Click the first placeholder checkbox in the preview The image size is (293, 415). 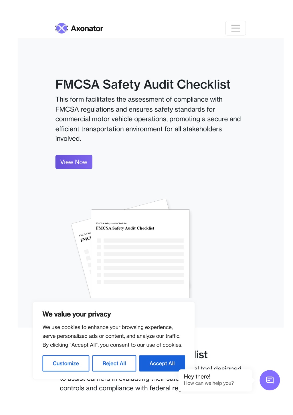[99, 240]
